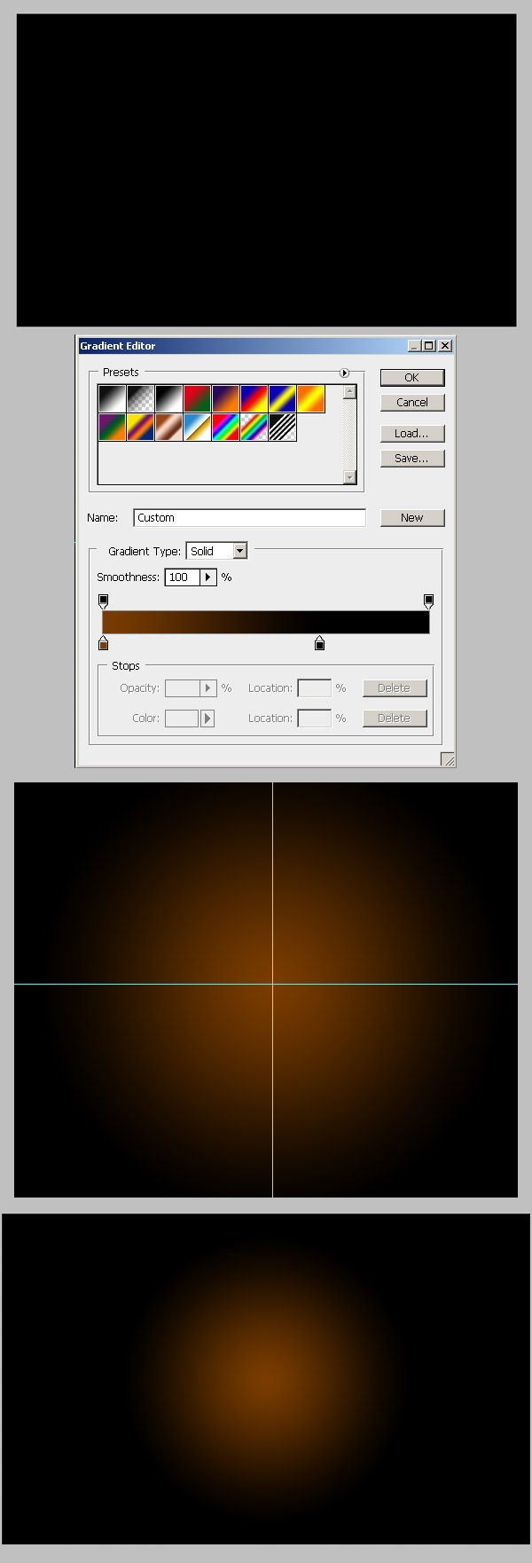Select the transparent stripes preset
This screenshot has width=532, height=1563.
click(283, 428)
